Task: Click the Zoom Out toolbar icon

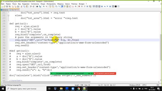Action: [x=46, y=6]
